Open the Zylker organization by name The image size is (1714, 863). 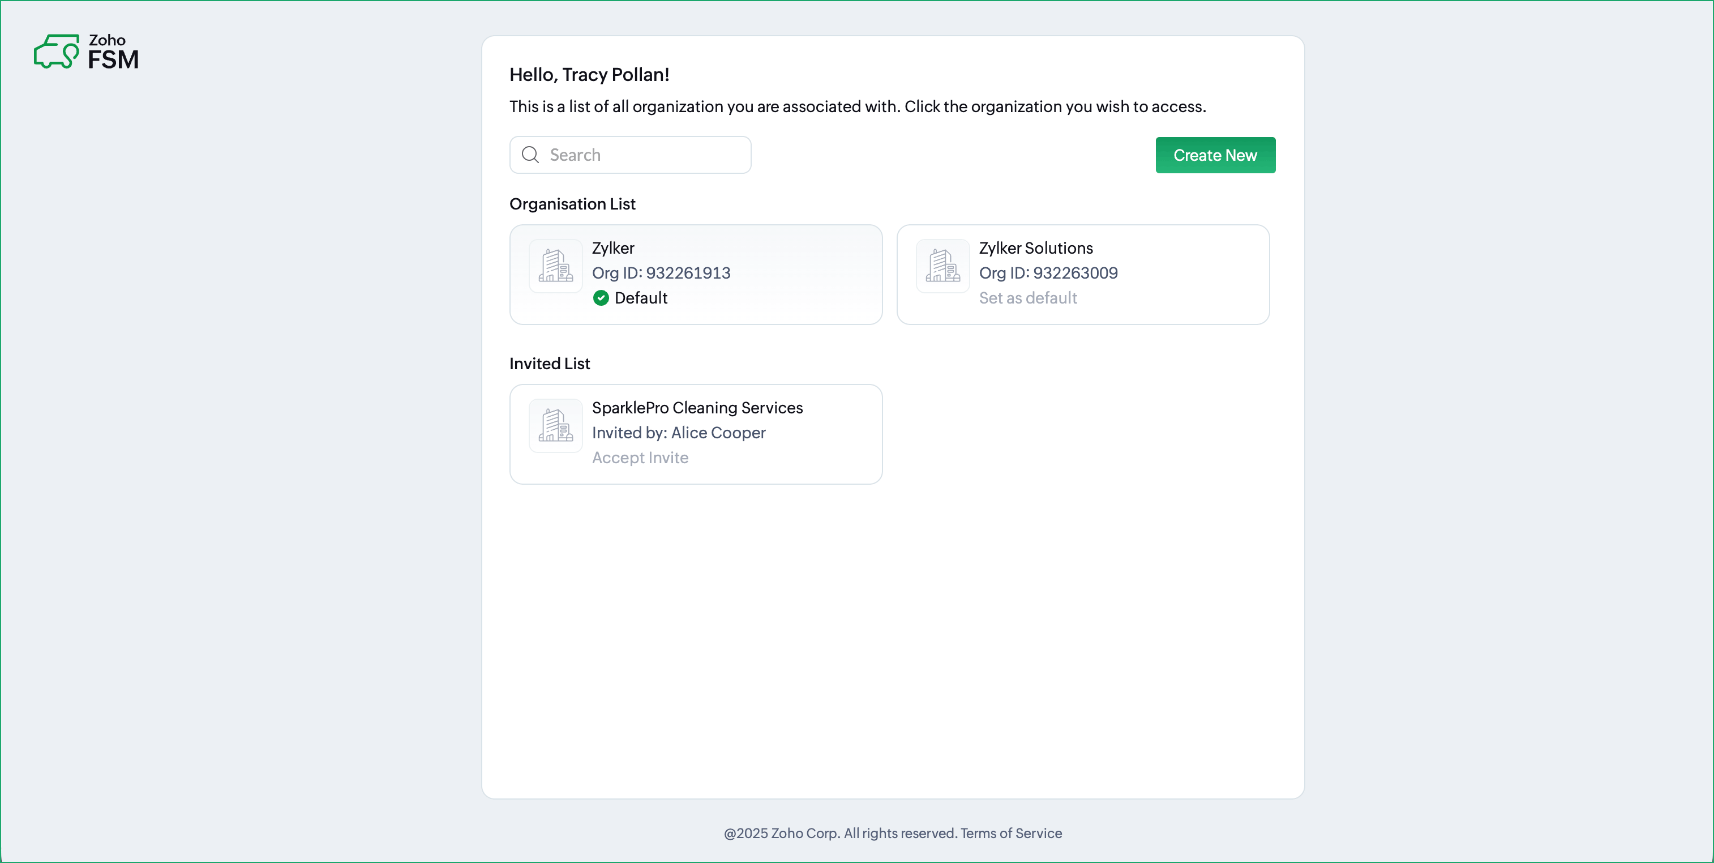coord(613,248)
